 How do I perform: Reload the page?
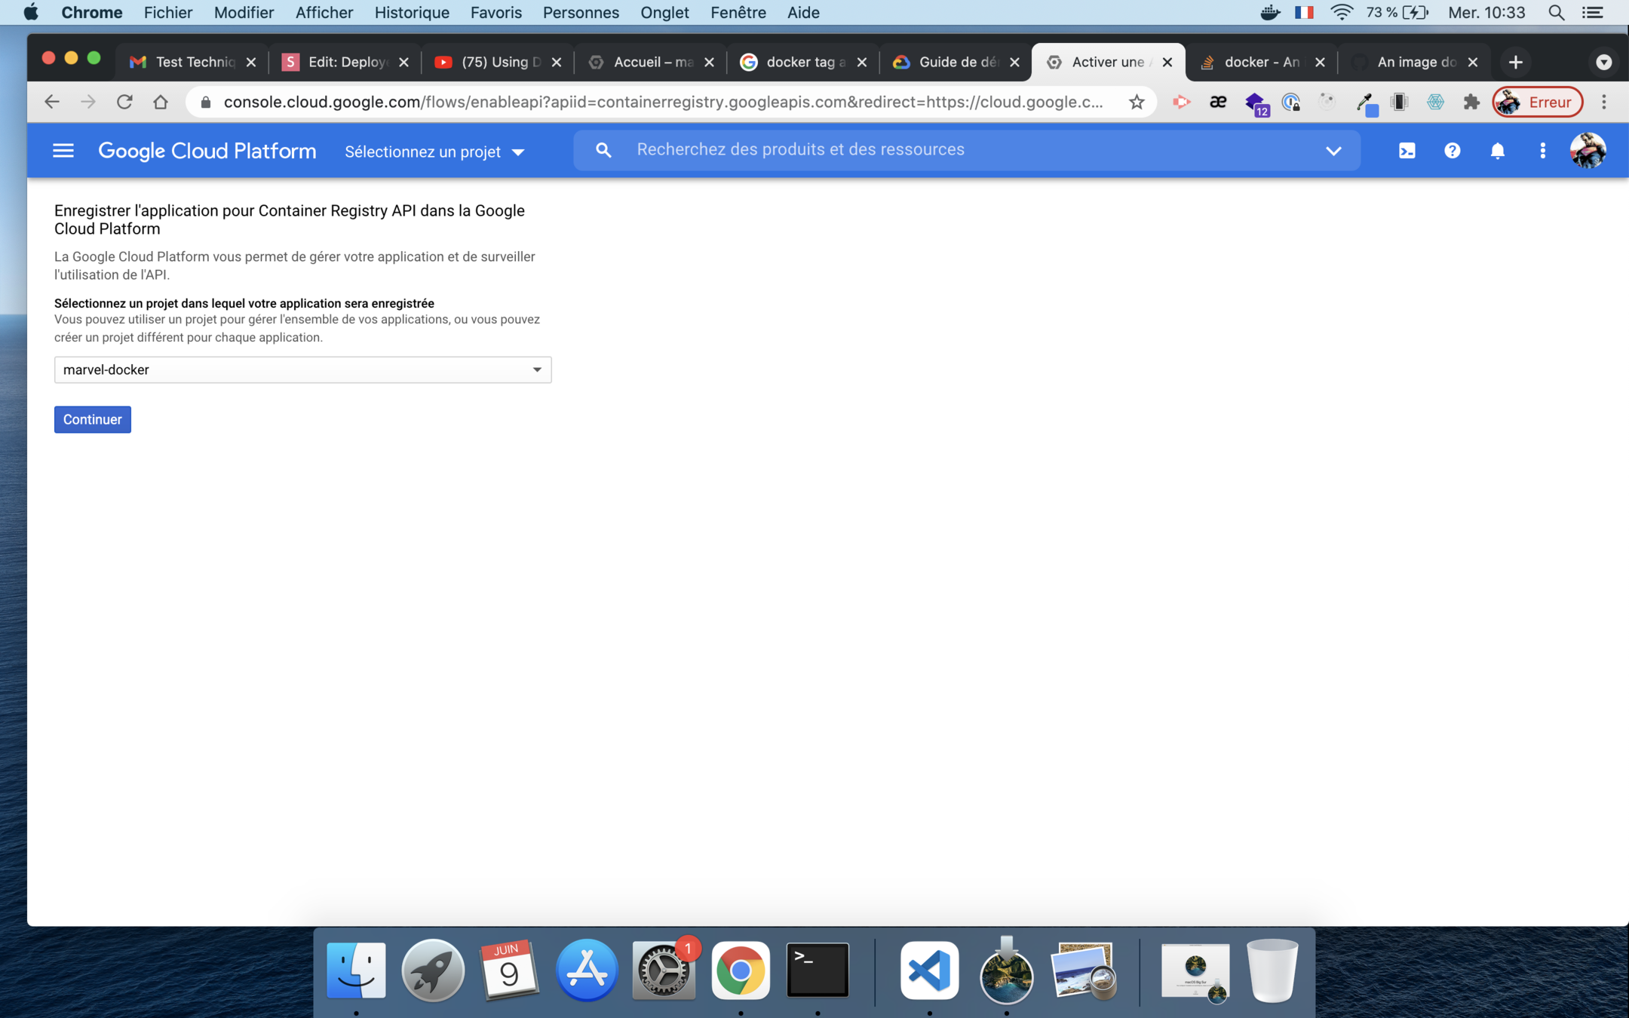[x=124, y=102]
